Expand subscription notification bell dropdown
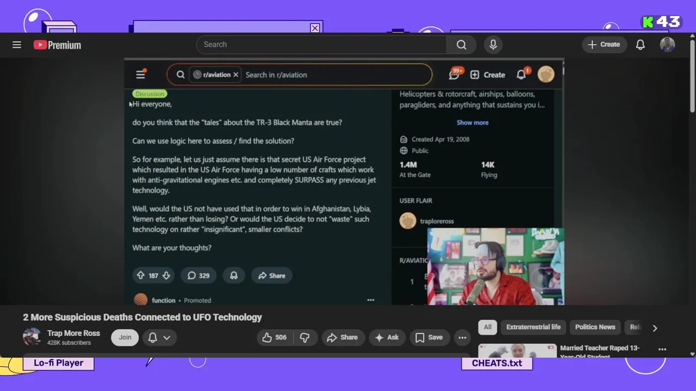Image resolution: width=696 pixels, height=391 pixels. click(x=159, y=337)
